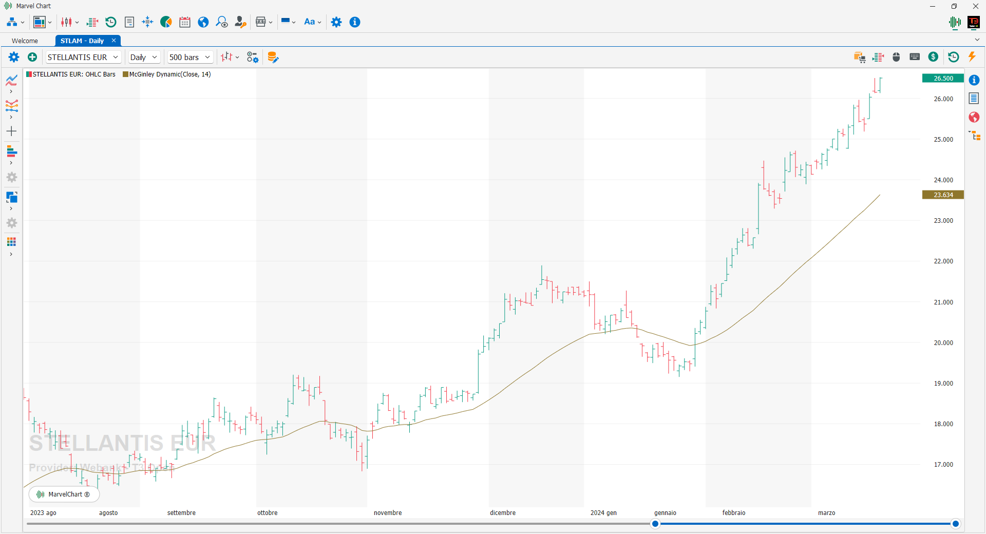Image resolution: width=986 pixels, height=534 pixels.
Task: Click the left handle of the time range slider
Action: [x=655, y=524]
